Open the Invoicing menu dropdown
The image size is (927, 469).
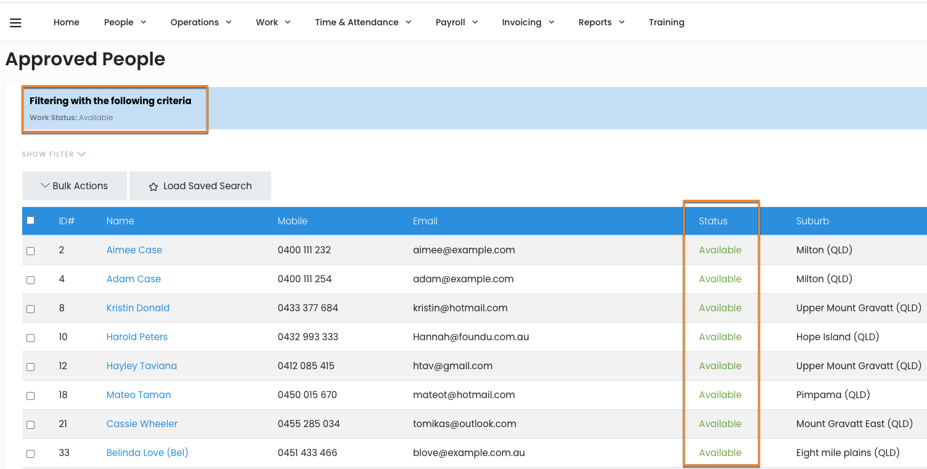click(x=528, y=22)
